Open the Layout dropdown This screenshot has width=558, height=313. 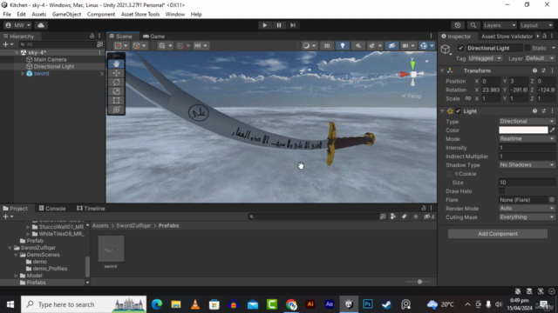pyautogui.click(x=536, y=25)
